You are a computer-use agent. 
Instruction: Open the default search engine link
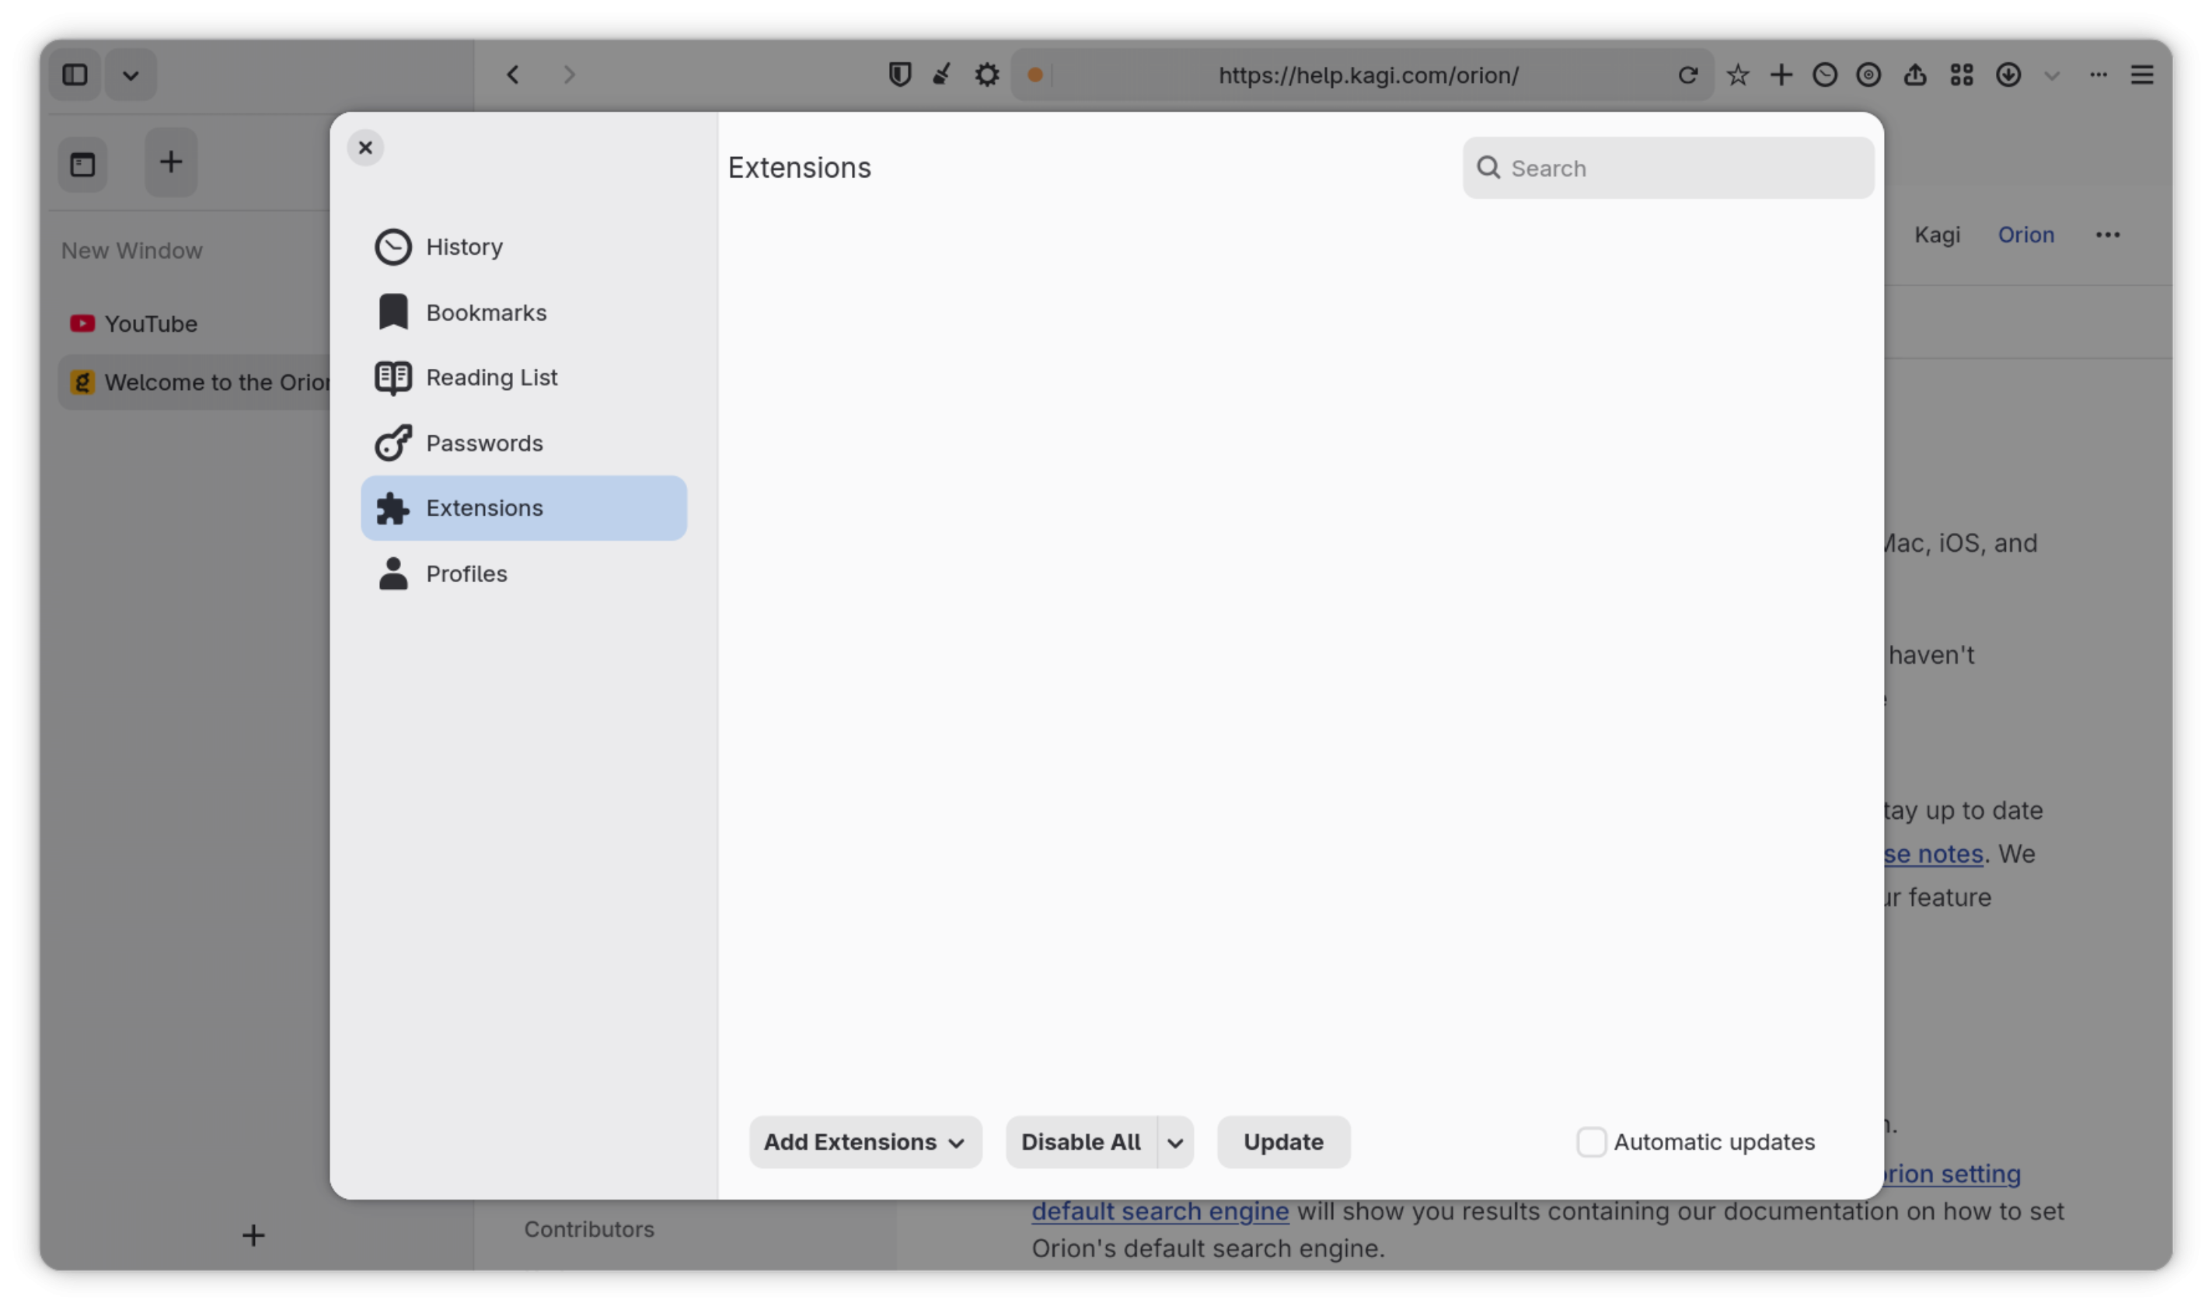(1160, 1211)
